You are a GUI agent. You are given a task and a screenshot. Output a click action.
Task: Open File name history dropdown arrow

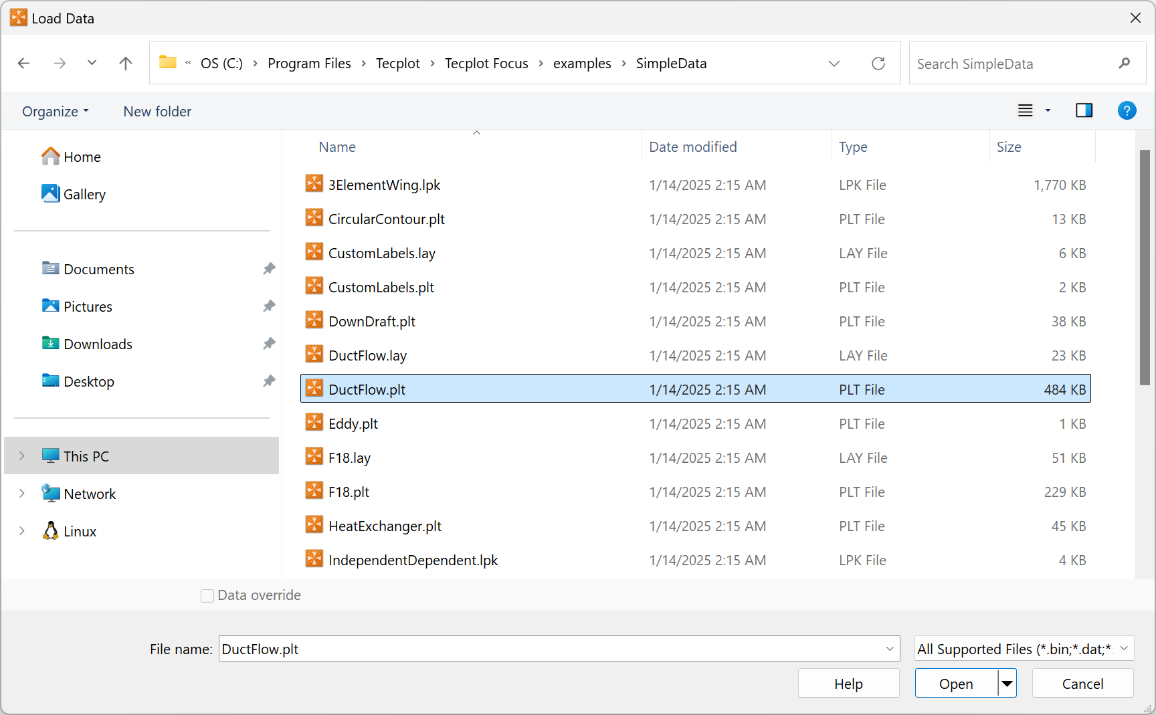[x=890, y=649]
